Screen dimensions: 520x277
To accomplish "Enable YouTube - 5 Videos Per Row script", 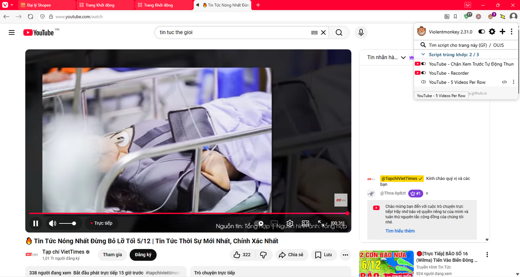I will (x=423, y=82).
